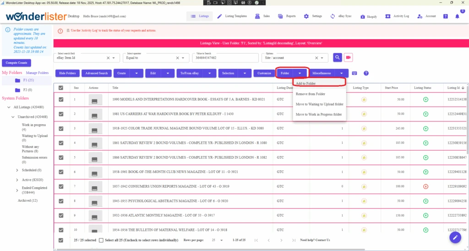Uncheck the header select-all checkbox

[x=61, y=88]
